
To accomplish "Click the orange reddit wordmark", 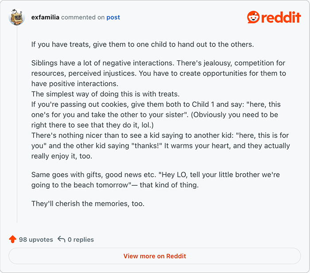I will [281, 17].
